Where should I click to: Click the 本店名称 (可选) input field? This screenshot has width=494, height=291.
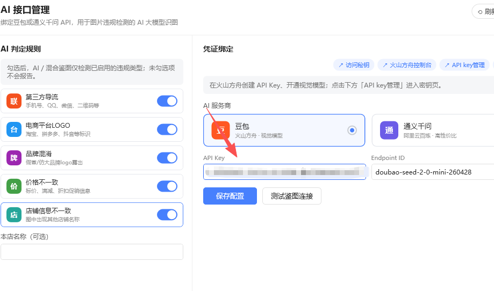click(92, 252)
